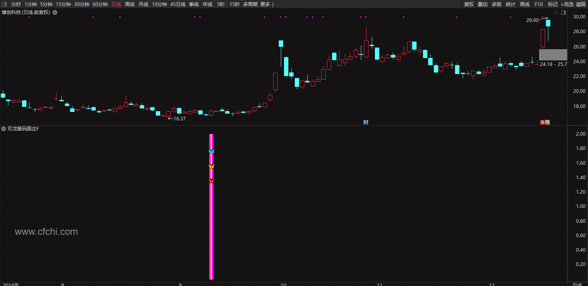Click the gray price gap rectangle

(553, 55)
